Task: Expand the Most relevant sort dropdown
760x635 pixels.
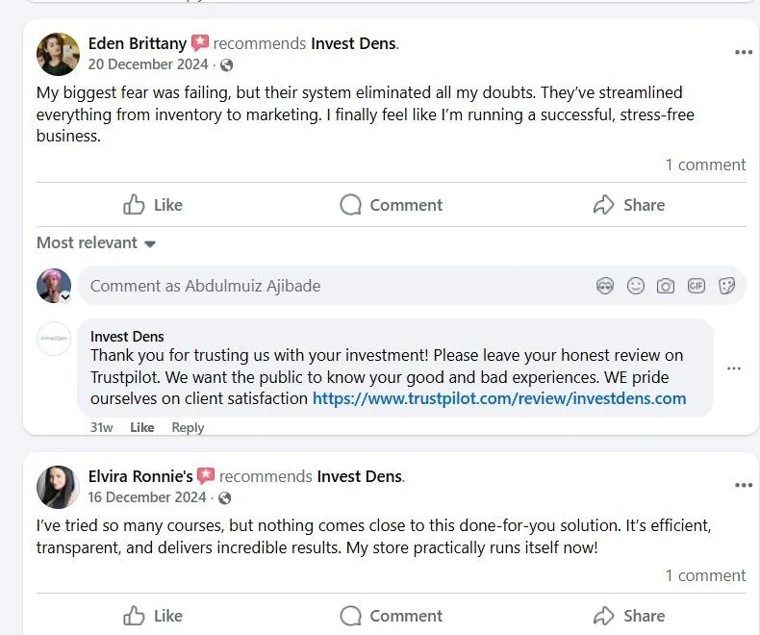Action: click(96, 243)
